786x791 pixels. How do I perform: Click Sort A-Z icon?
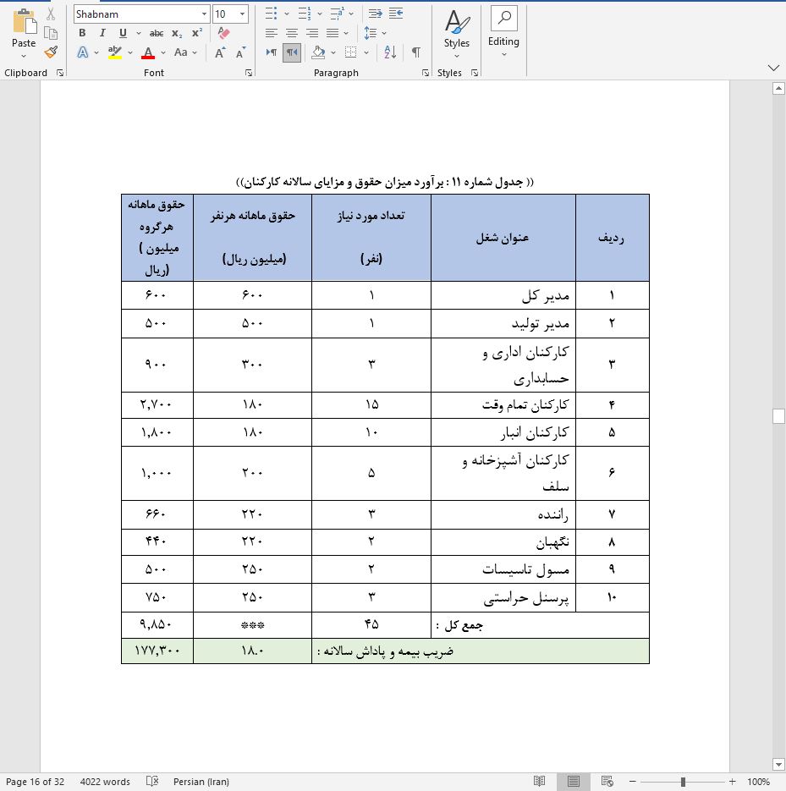click(390, 52)
